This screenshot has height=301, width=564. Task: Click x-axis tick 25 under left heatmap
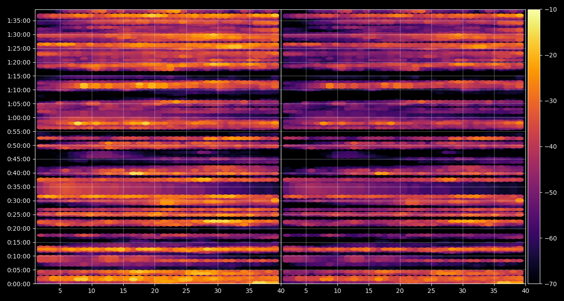186,291
